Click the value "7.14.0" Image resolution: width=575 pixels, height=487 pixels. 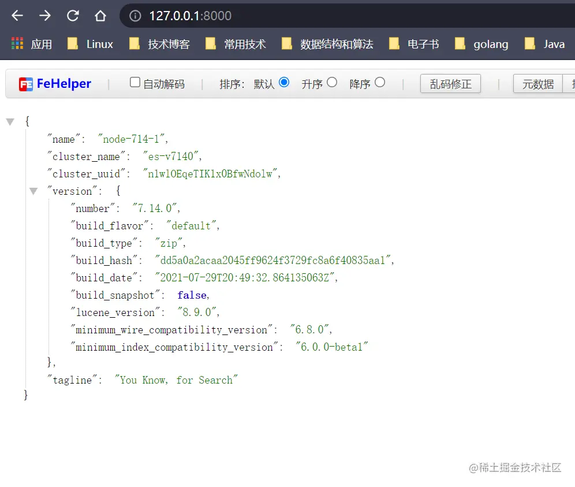click(154, 208)
